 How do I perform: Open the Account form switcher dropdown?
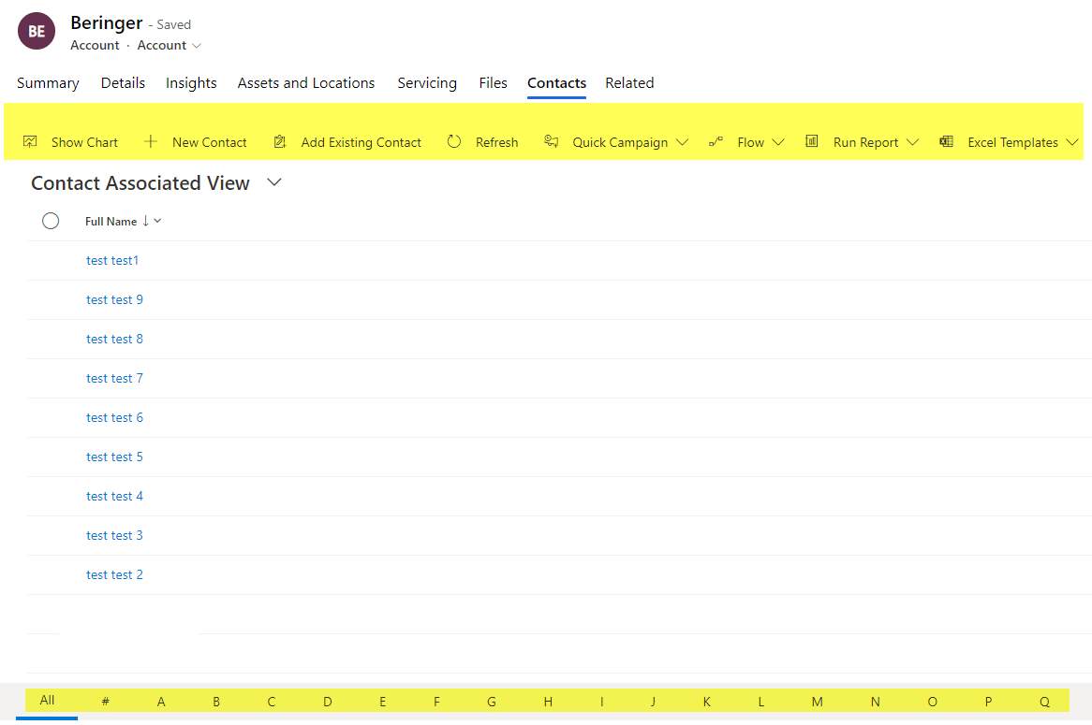[197, 45]
